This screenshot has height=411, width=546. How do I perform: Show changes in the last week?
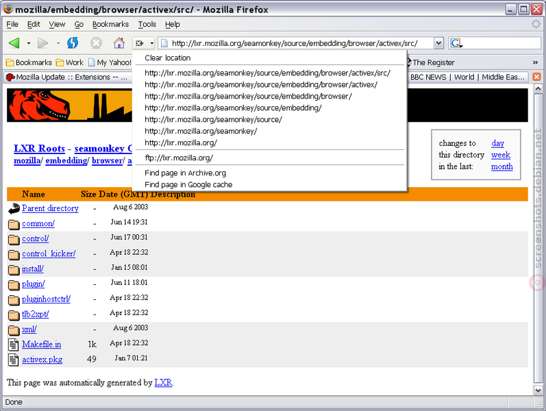[x=501, y=155]
